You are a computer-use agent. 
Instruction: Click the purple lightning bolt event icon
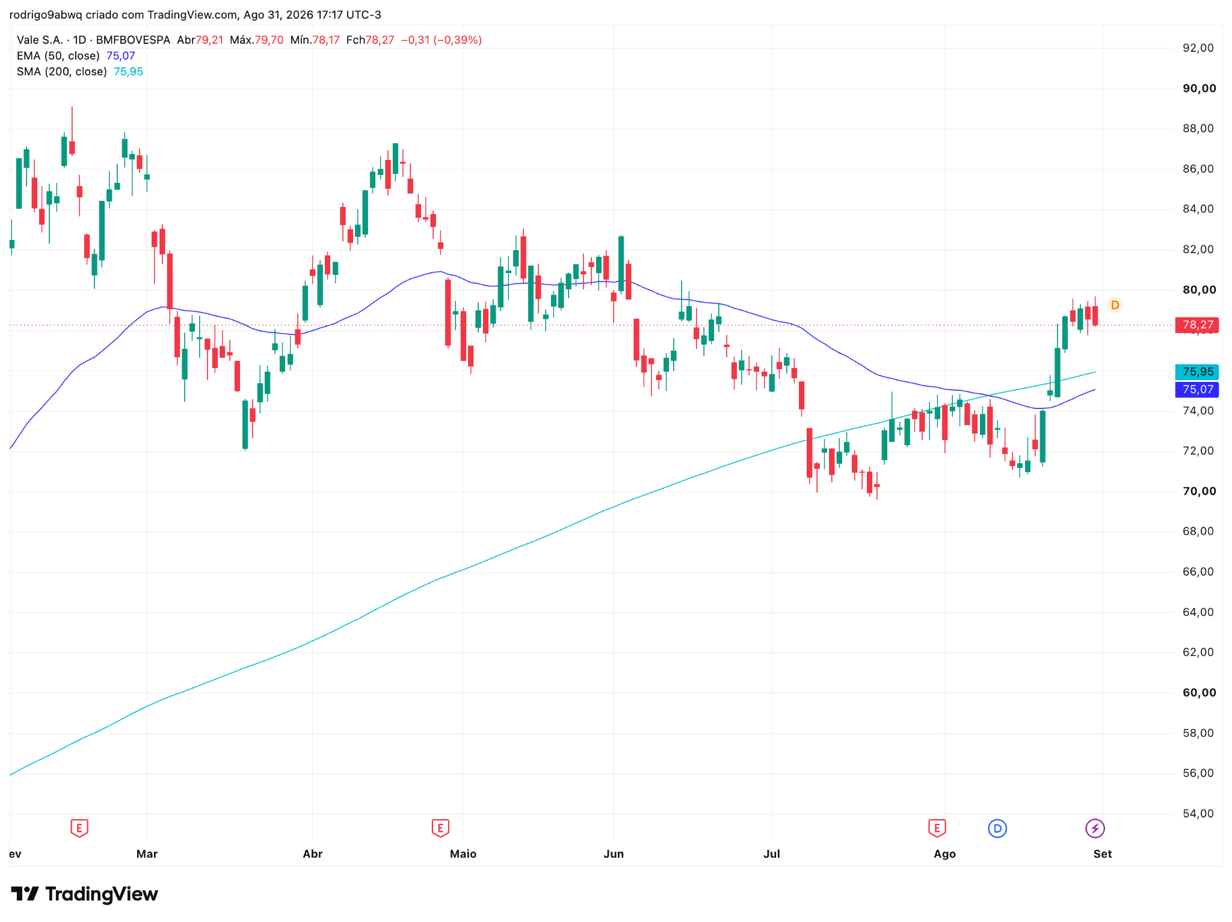[x=1095, y=828]
